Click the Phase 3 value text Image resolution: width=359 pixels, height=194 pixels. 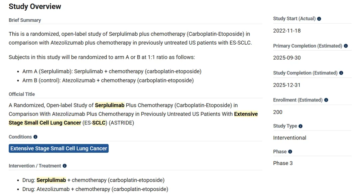click(x=283, y=163)
